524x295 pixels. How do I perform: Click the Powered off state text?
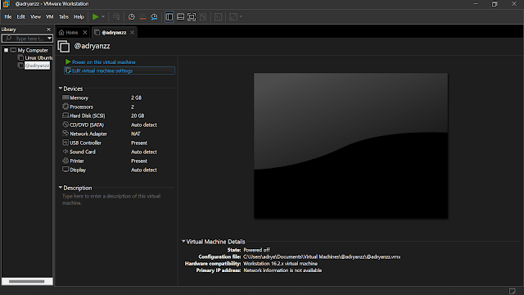point(256,250)
